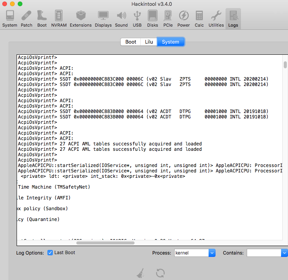Click the first '27 ACPI AML tables successfully acquired' line
288x280 pixels.
tap(110, 144)
